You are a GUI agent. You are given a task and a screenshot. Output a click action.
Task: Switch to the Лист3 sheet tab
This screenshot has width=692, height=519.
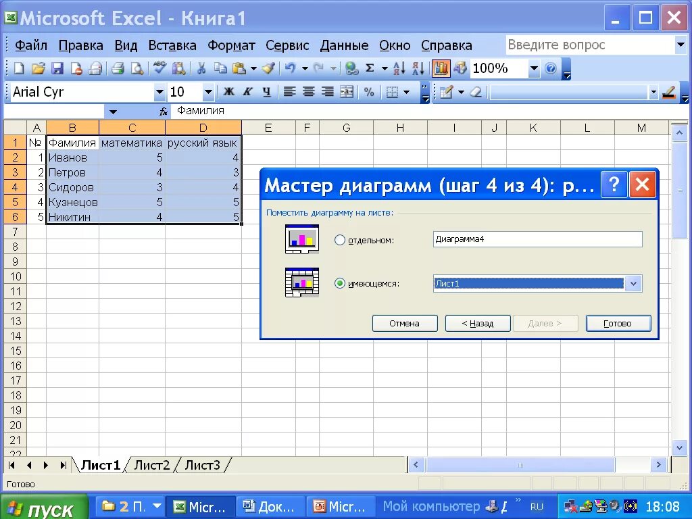202,465
